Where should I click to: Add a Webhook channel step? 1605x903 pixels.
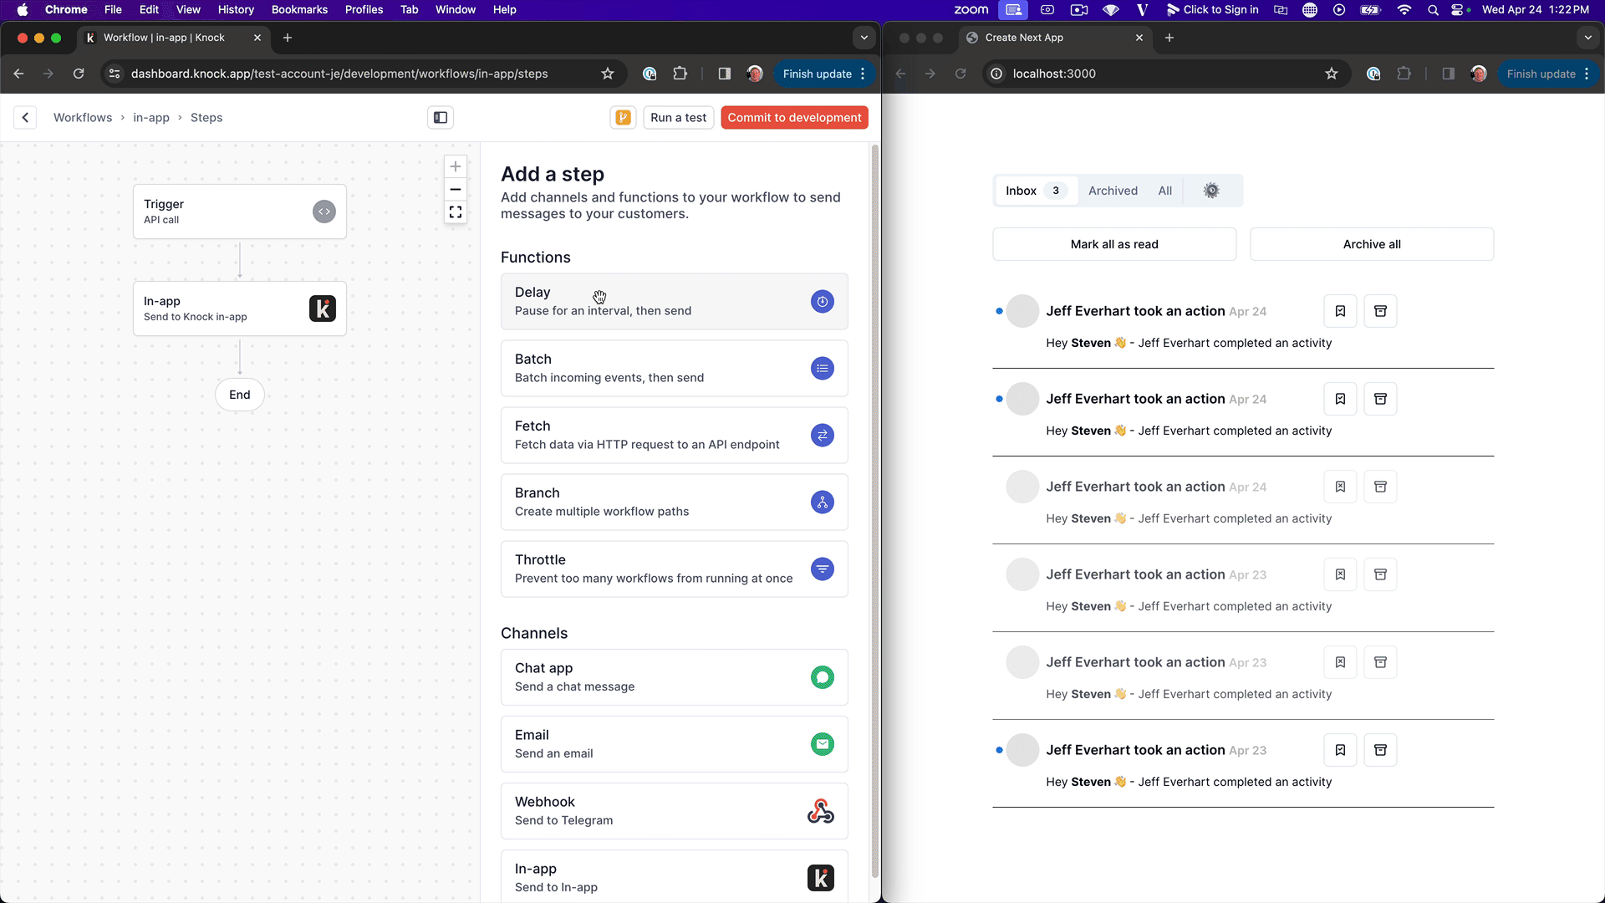pos(674,811)
